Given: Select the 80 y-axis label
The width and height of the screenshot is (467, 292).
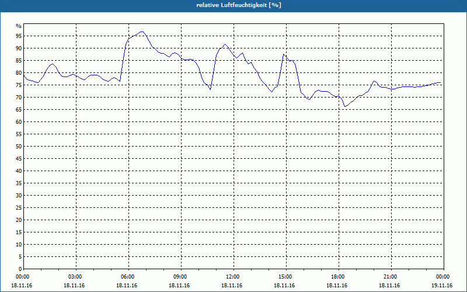Looking at the screenshot, I should click(x=19, y=72).
